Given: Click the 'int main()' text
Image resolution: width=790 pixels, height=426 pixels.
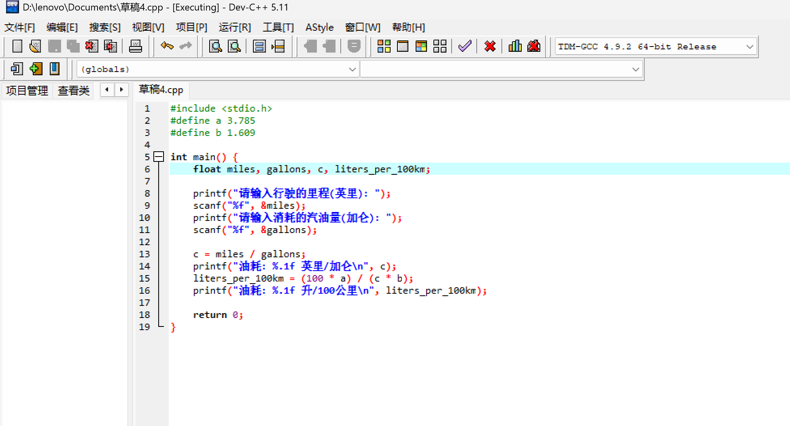Looking at the screenshot, I should (198, 157).
